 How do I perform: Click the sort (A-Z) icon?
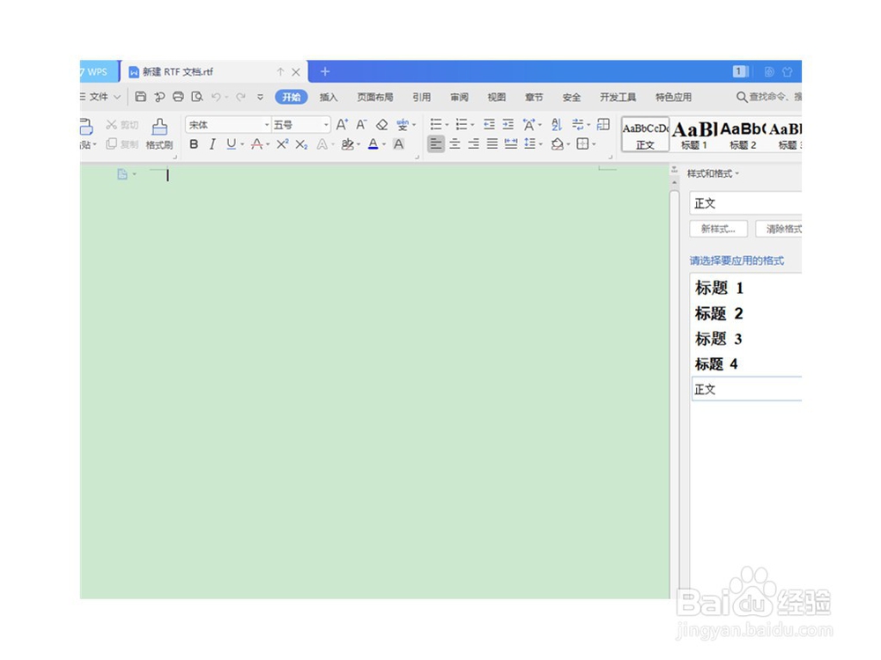pyautogui.click(x=556, y=125)
